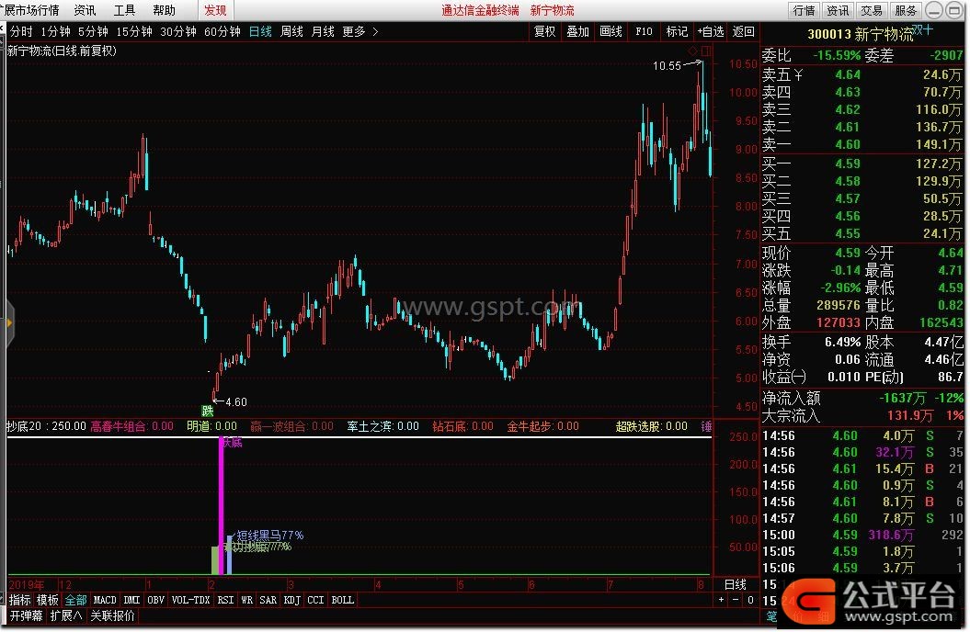Screen dimensions: 970x632
Task: Toggle the 开弹幕 option
Action: pyautogui.click(x=26, y=616)
